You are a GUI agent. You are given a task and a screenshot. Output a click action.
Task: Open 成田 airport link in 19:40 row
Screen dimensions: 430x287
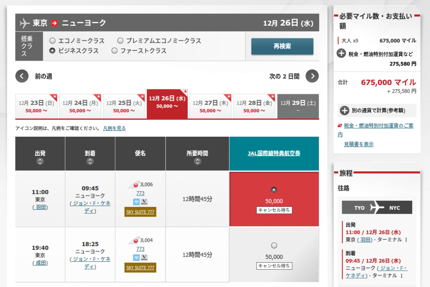[x=40, y=263]
